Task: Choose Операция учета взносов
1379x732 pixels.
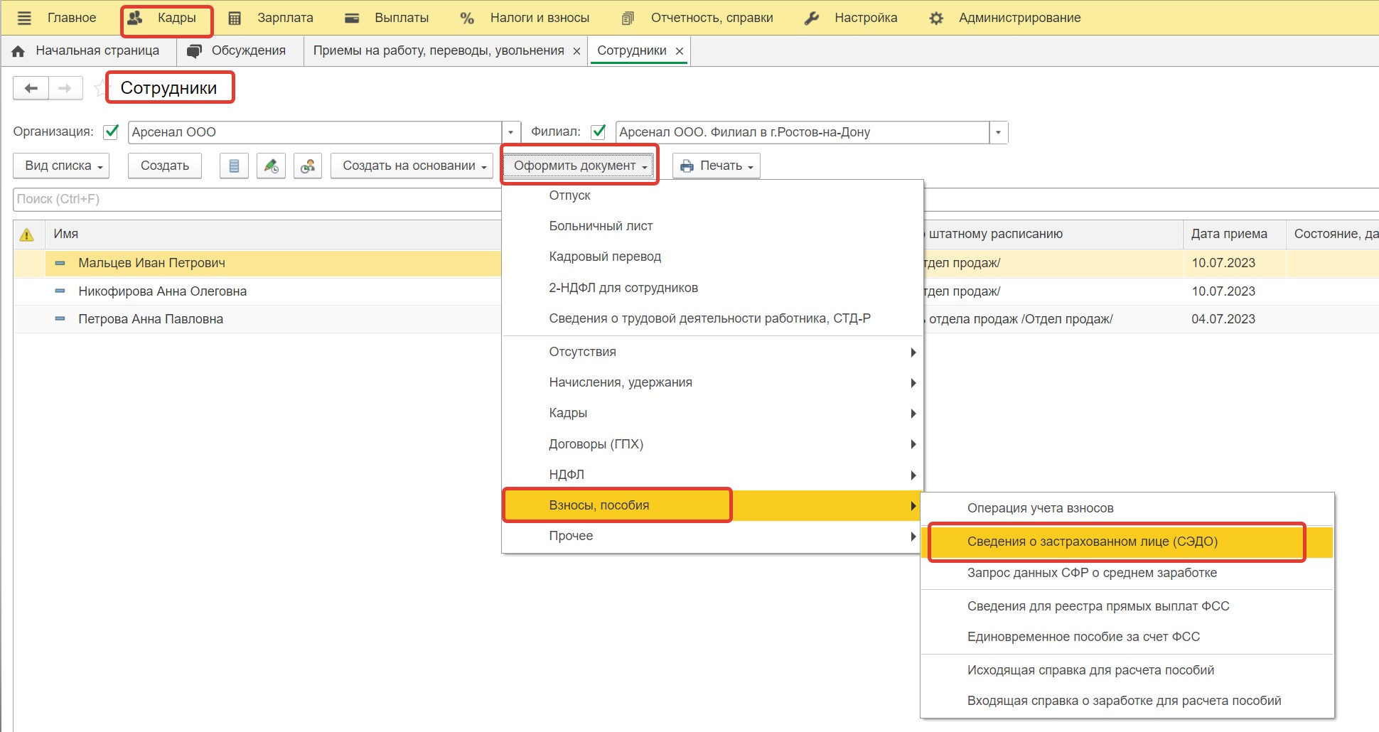Action: 1127,508
